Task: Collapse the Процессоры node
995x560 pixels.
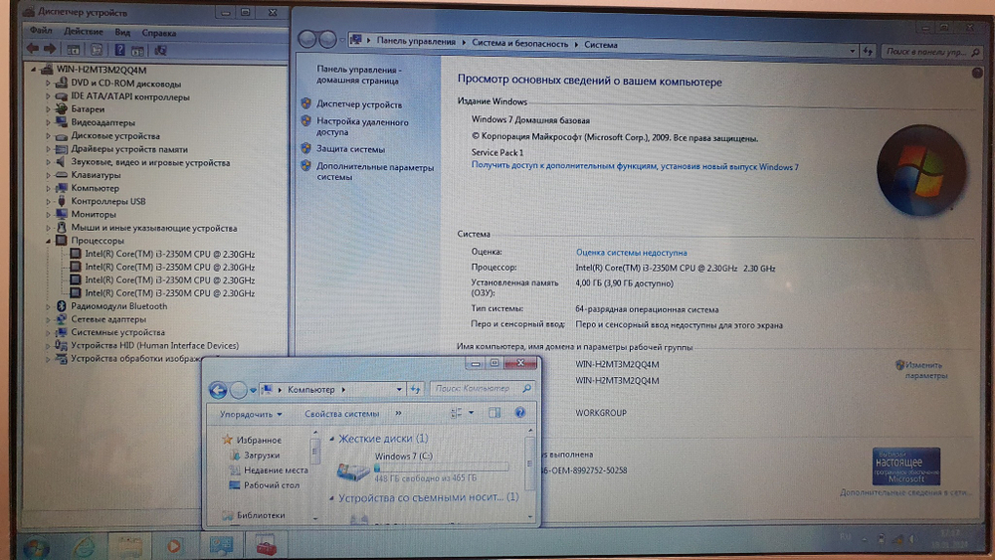Action: coord(48,241)
